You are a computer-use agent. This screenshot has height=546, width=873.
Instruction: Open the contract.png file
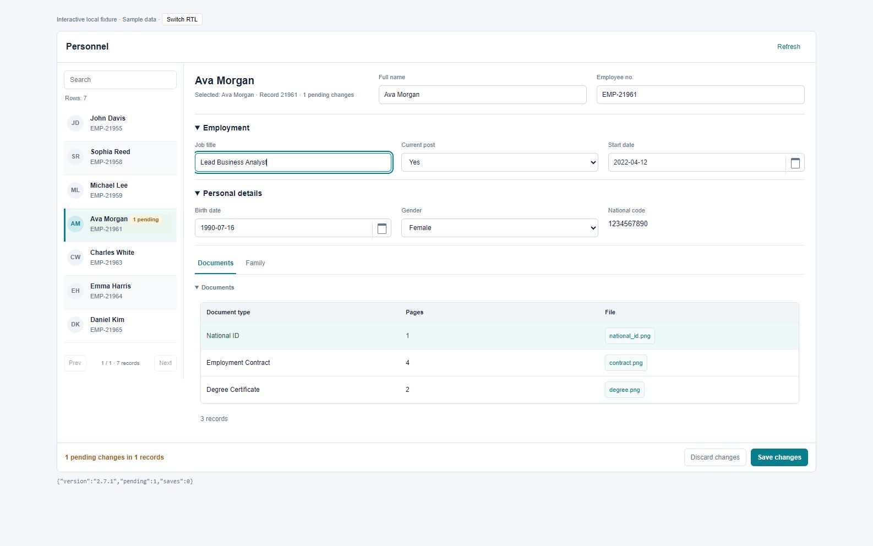(626, 363)
